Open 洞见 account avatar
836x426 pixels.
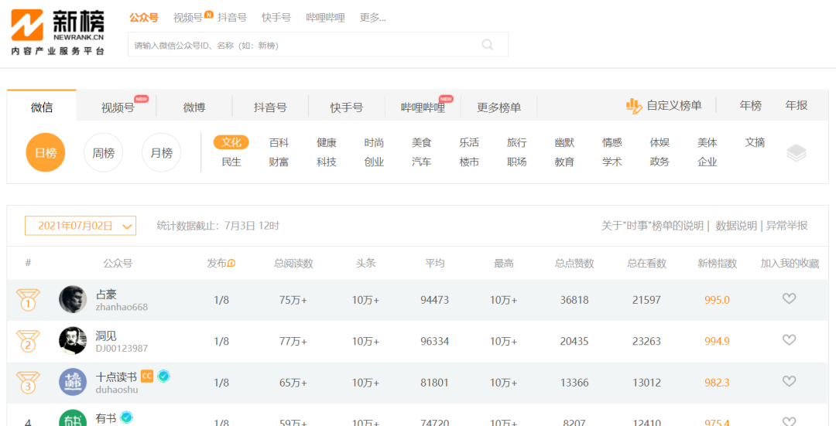pos(73,341)
